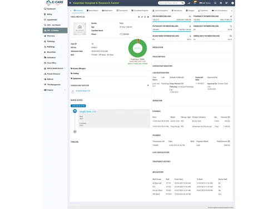278x209 pixels.
Task: Switch to the Medication tab
Action: click(x=107, y=11)
